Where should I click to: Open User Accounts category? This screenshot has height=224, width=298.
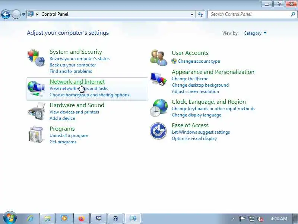(x=190, y=53)
